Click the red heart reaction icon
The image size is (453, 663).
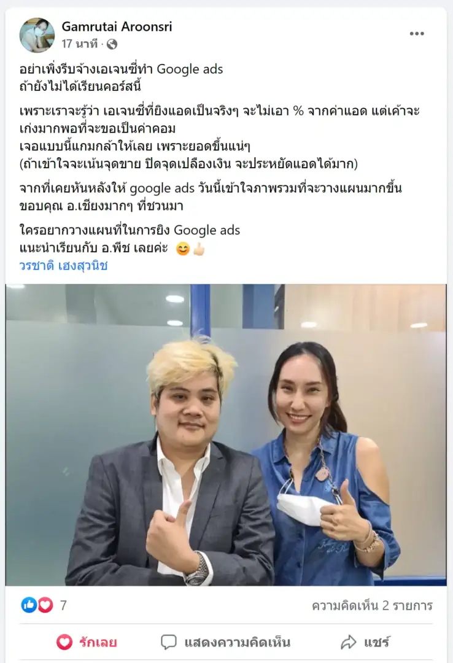pyautogui.click(x=45, y=605)
